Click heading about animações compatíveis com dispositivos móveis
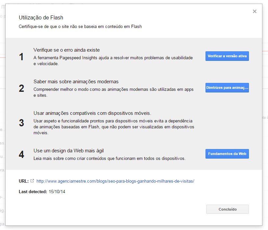The width and height of the screenshot is (268, 230). coord(92,113)
